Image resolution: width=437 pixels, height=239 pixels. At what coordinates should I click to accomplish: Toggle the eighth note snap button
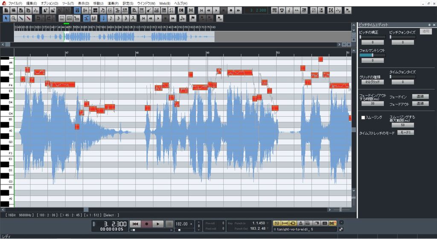(x=111, y=18)
